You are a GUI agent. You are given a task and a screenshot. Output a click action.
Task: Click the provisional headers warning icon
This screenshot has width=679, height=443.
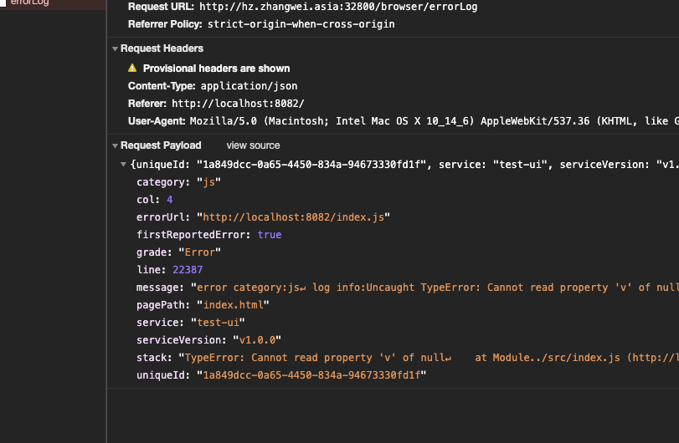[132, 68]
